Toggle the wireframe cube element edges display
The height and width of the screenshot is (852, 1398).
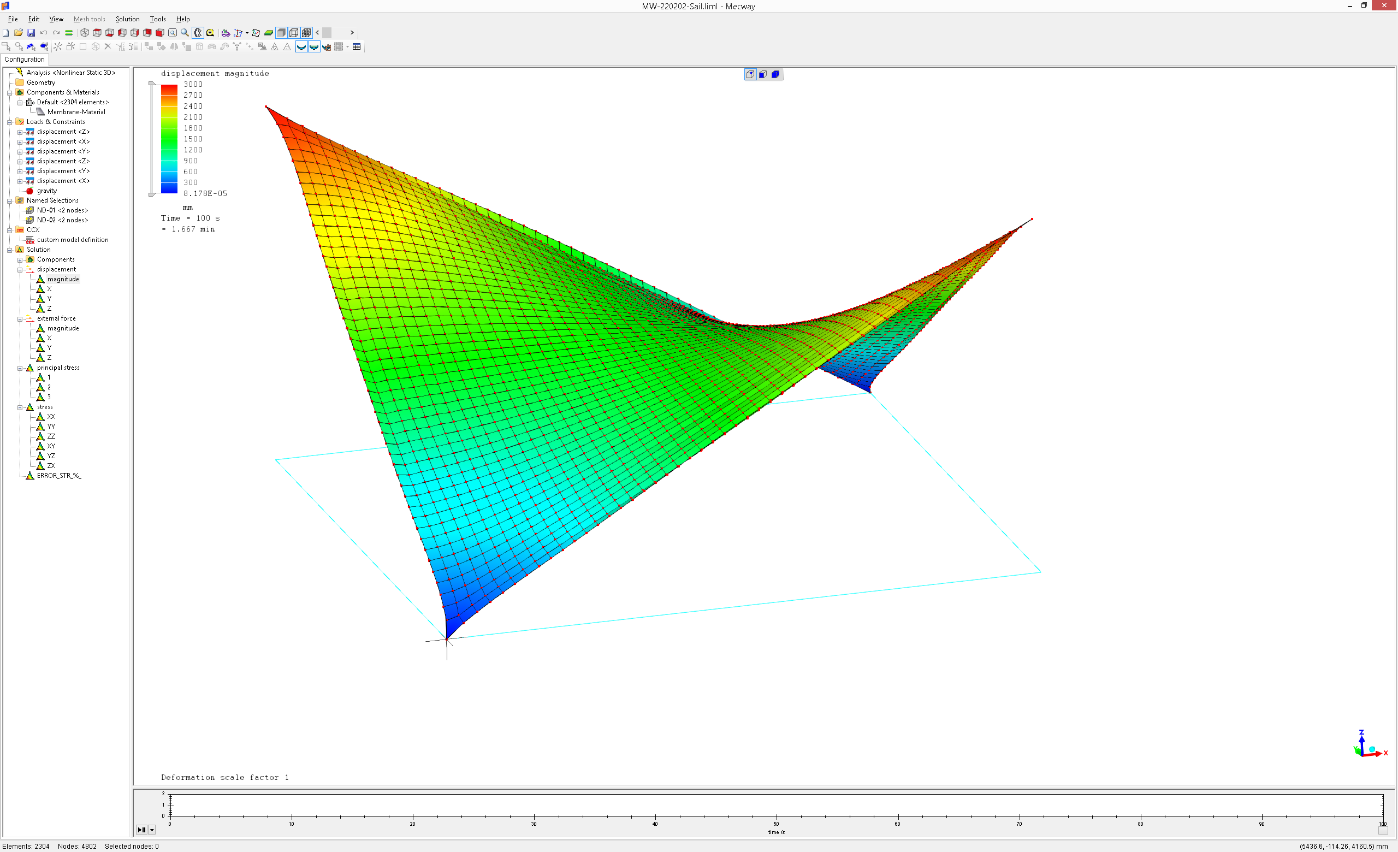(x=294, y=33)
